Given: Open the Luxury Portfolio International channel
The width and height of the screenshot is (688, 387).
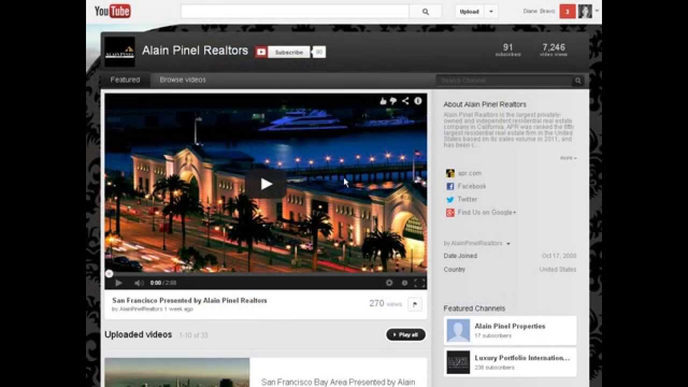Looking at the screenshot, I should click(x=510, y=362).
